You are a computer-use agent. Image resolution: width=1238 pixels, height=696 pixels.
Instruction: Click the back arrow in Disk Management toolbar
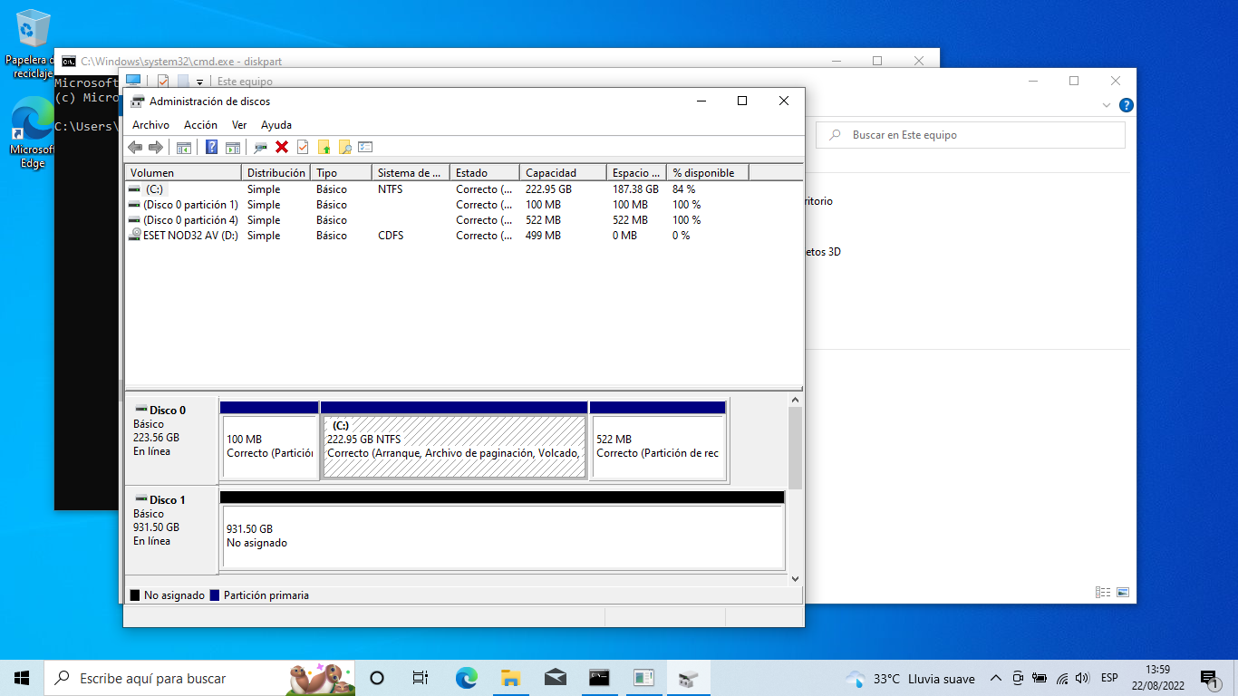pyautogui.click(x=135, y=147)
